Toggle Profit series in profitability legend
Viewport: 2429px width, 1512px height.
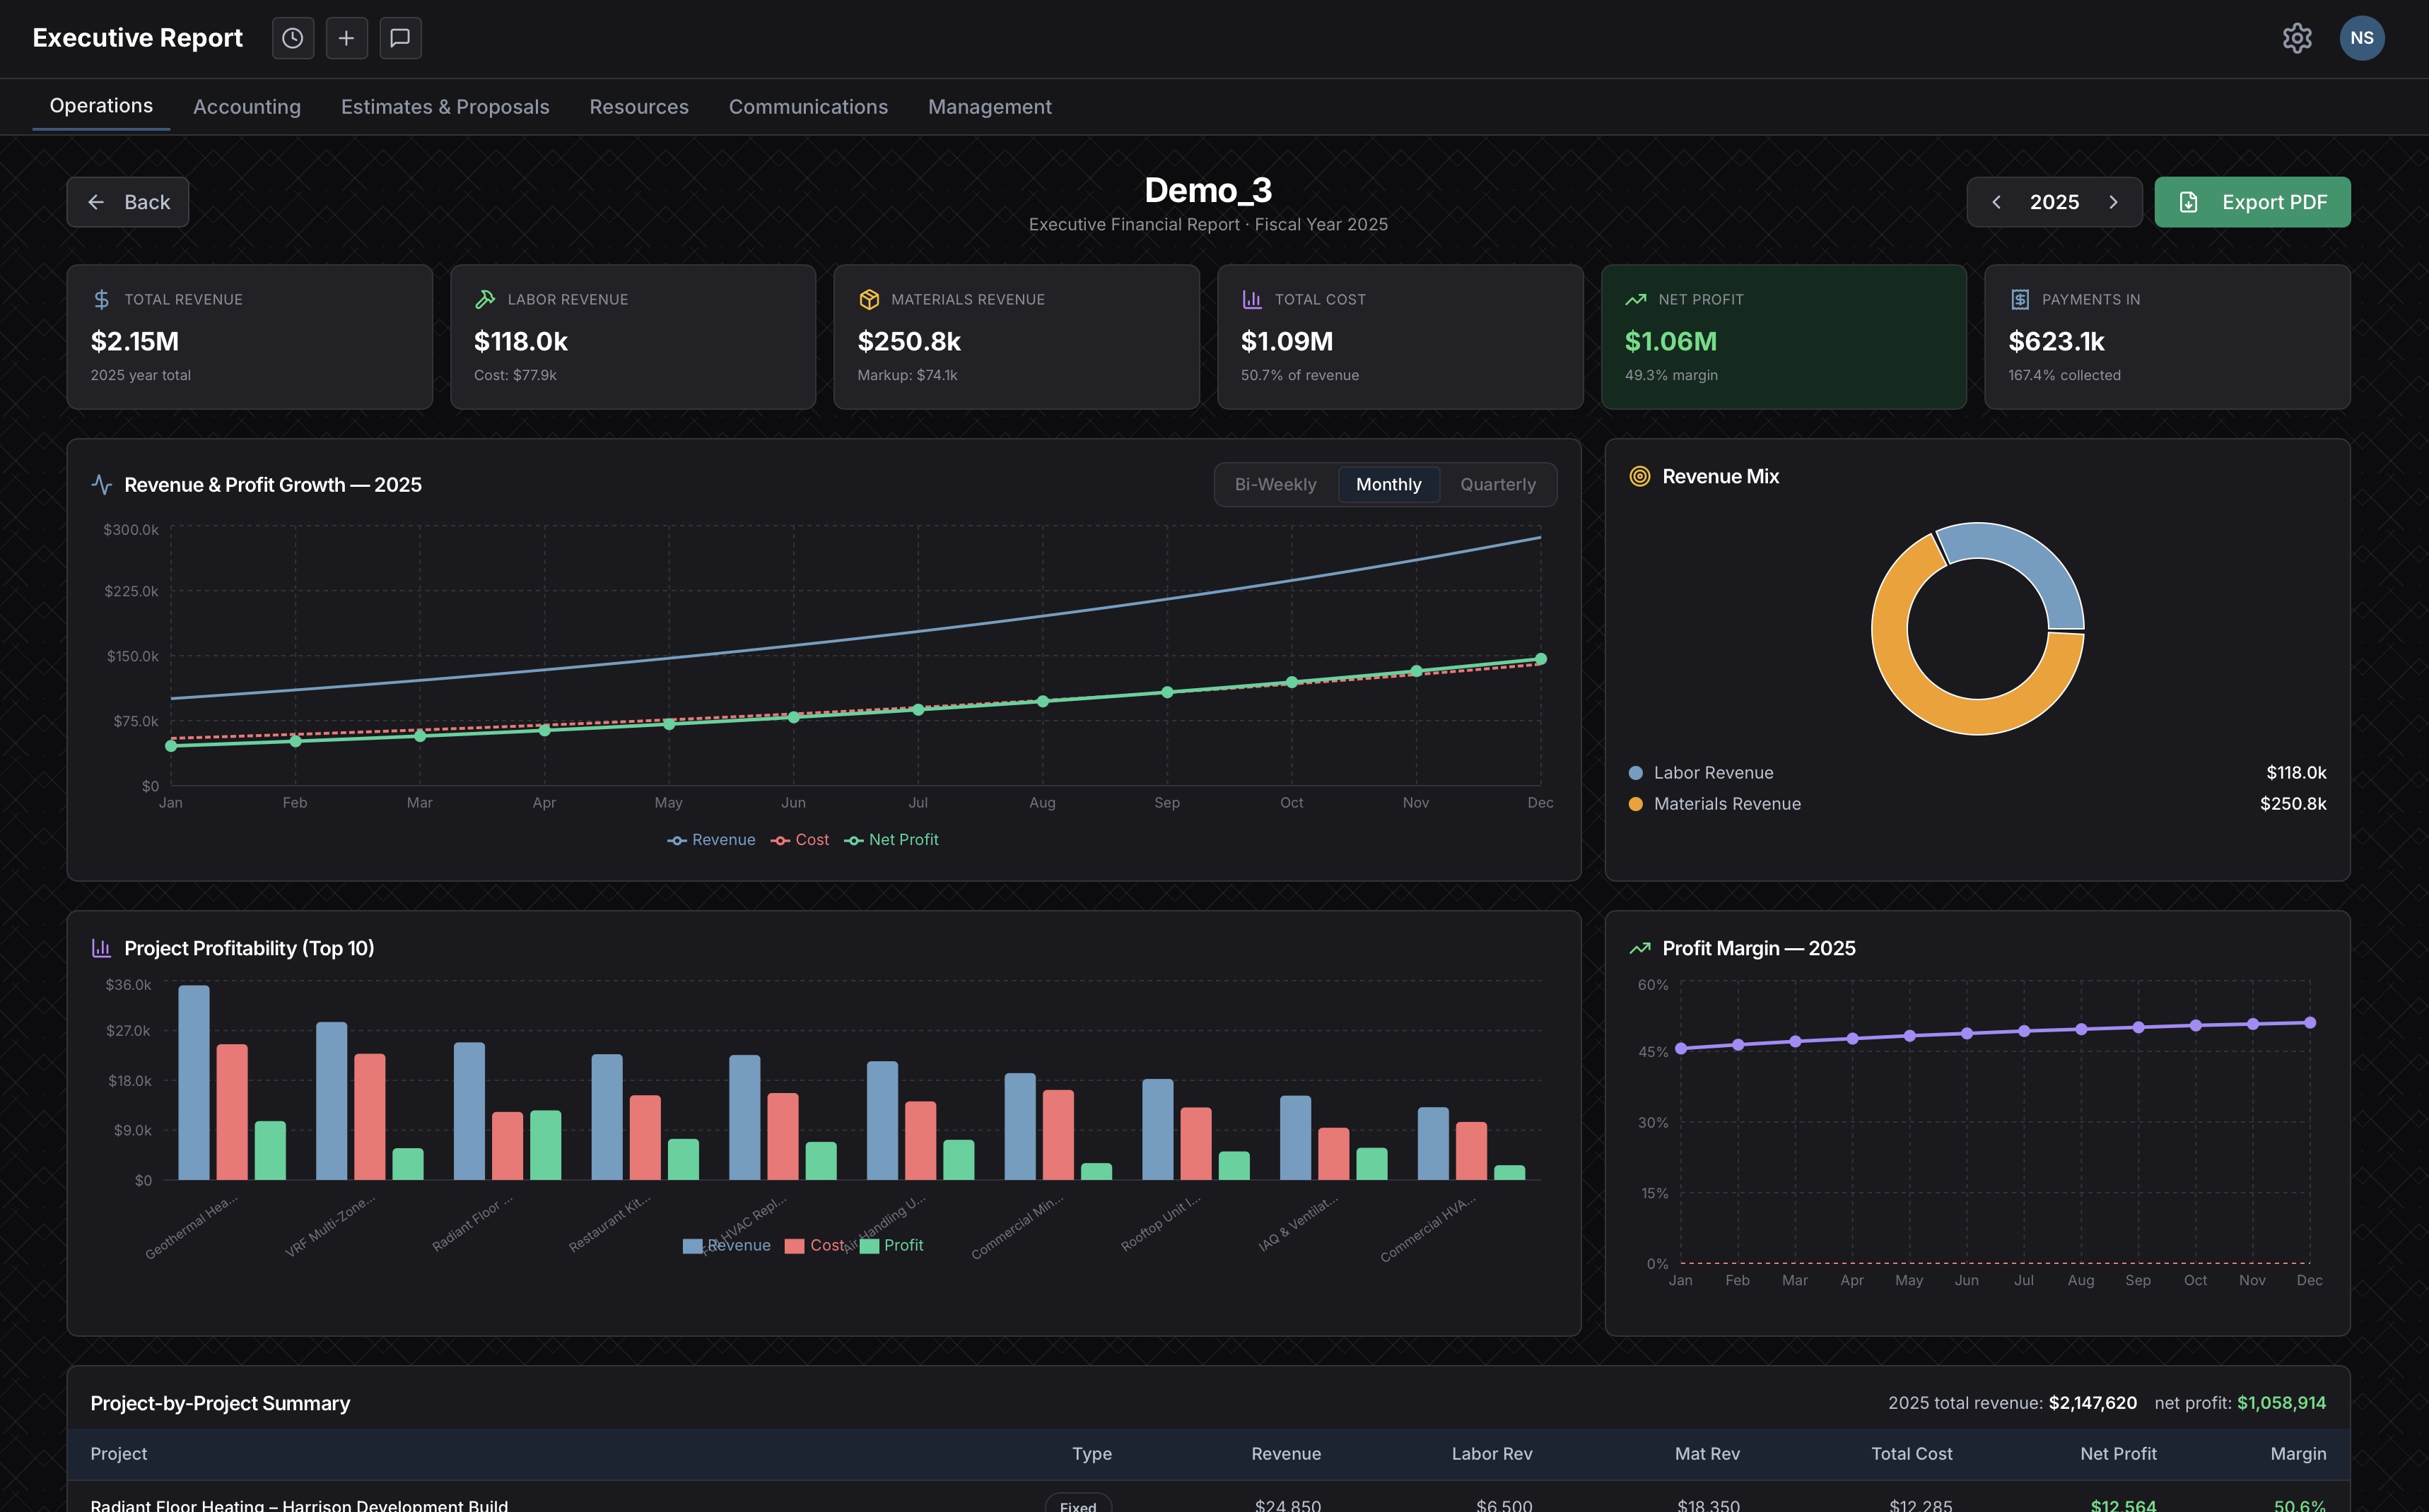click(x=891, y=1245)
